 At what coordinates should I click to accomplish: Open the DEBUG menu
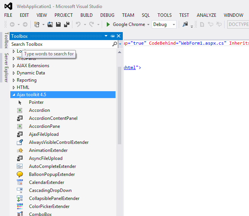pyautogui.click(x=107, y=15)
